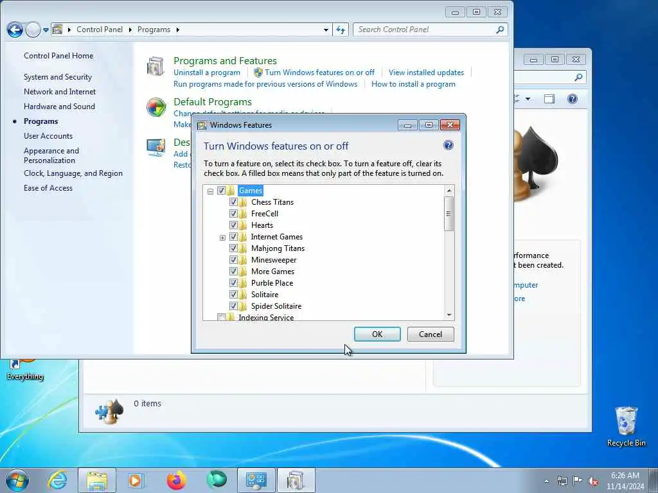658x493 pixels.
Task: Open Default Programs heading link
Action: [212, 102]
